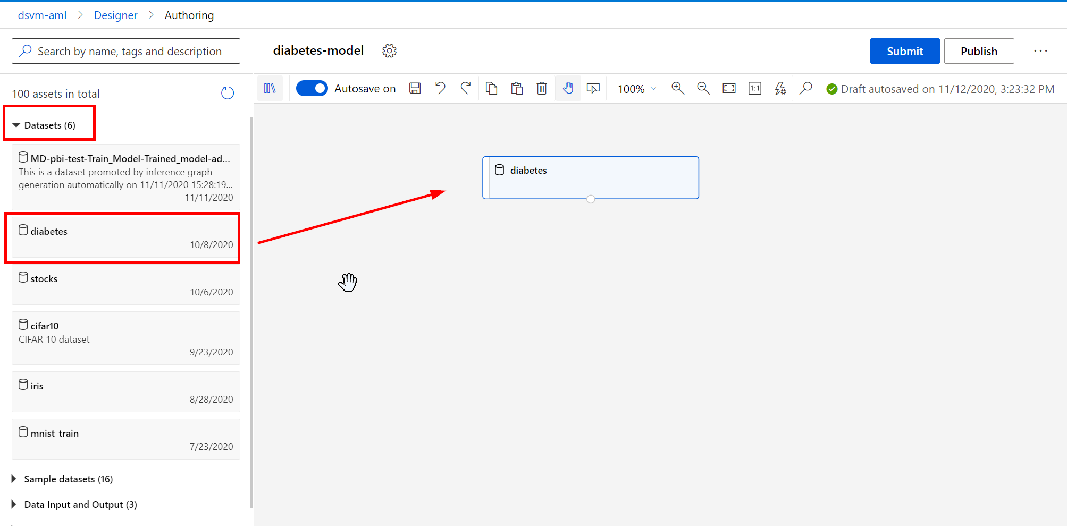The width and height of the screenshot is (1067, 526).
Task: Delete the selected module
Action: point(542,88)
